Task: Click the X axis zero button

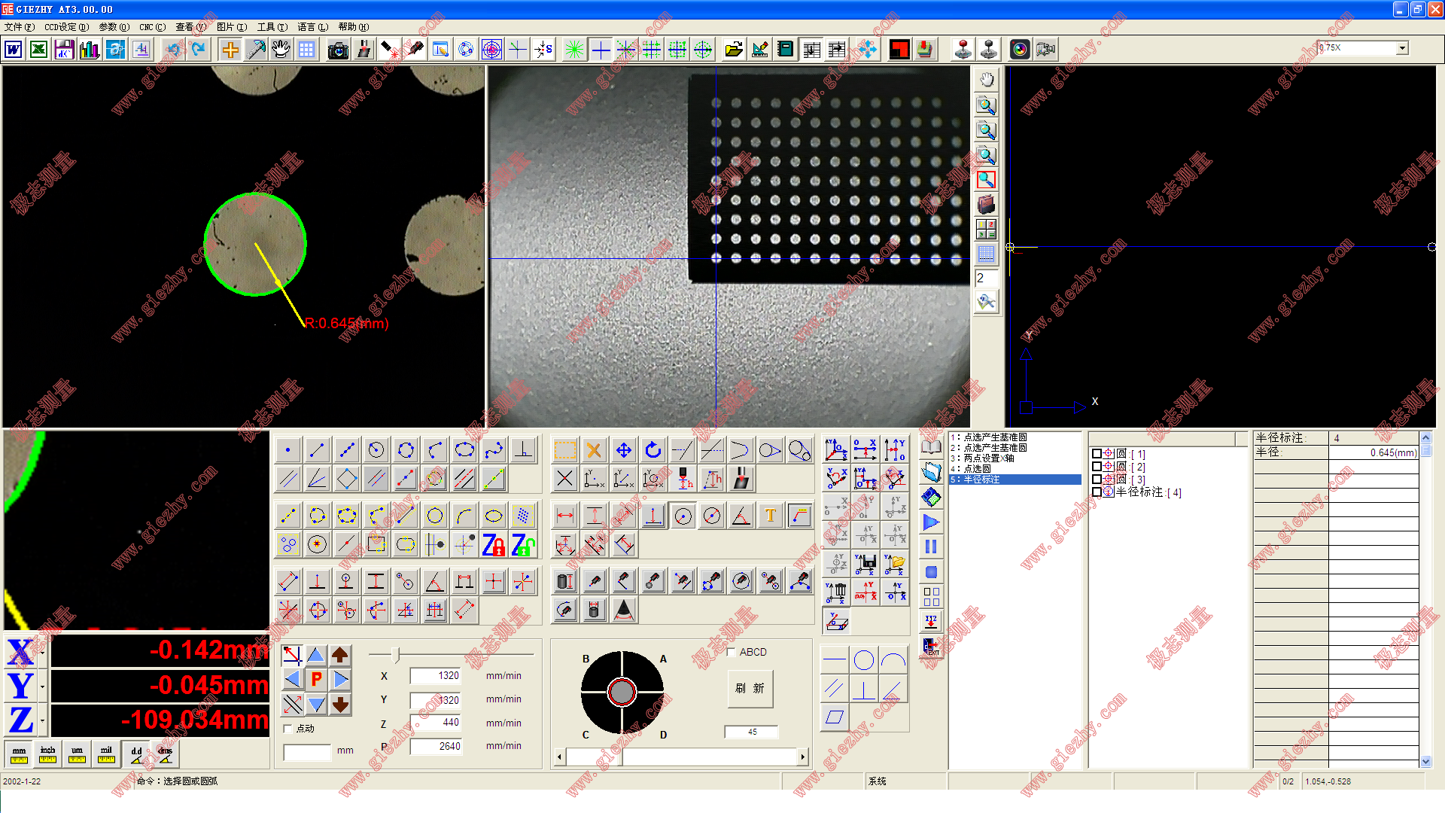Action: [x=20, y=653]
